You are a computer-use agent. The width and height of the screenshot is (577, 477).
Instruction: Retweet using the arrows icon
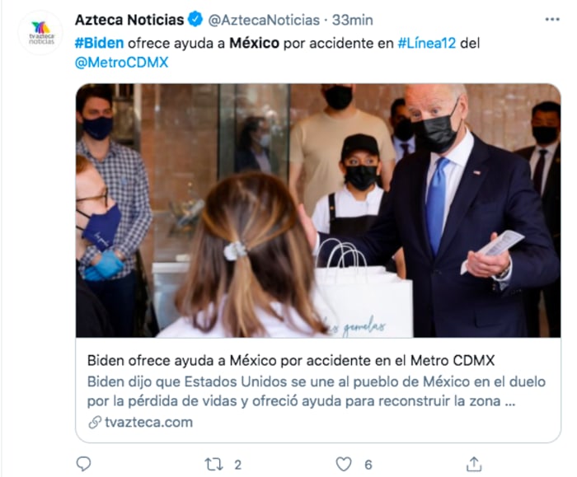[x=213, y=465]
